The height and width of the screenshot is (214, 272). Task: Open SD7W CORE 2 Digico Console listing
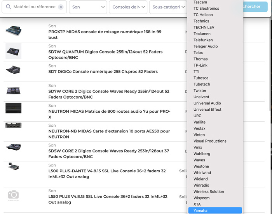tap(109, 94)
